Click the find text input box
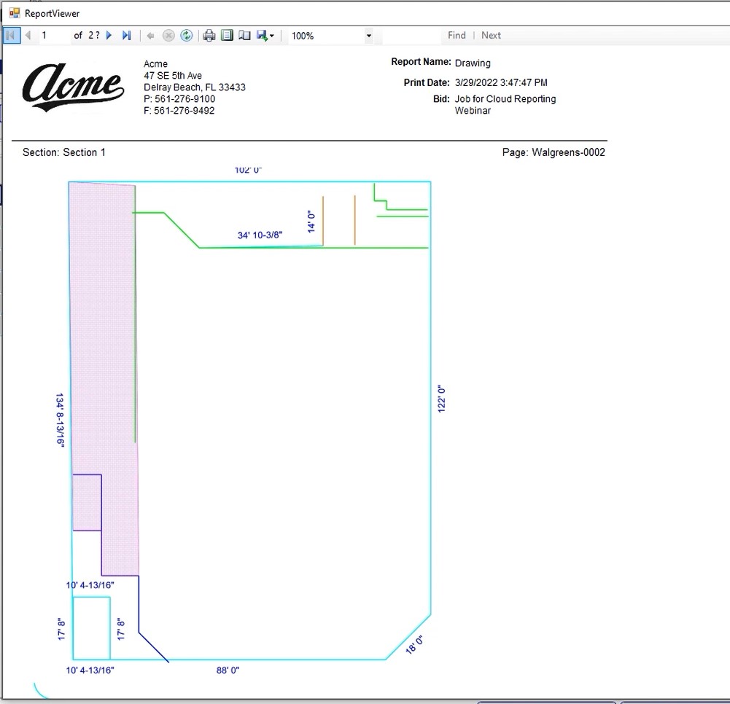The height and width of the screenshot is (704, 730). [x=412, y=35]
